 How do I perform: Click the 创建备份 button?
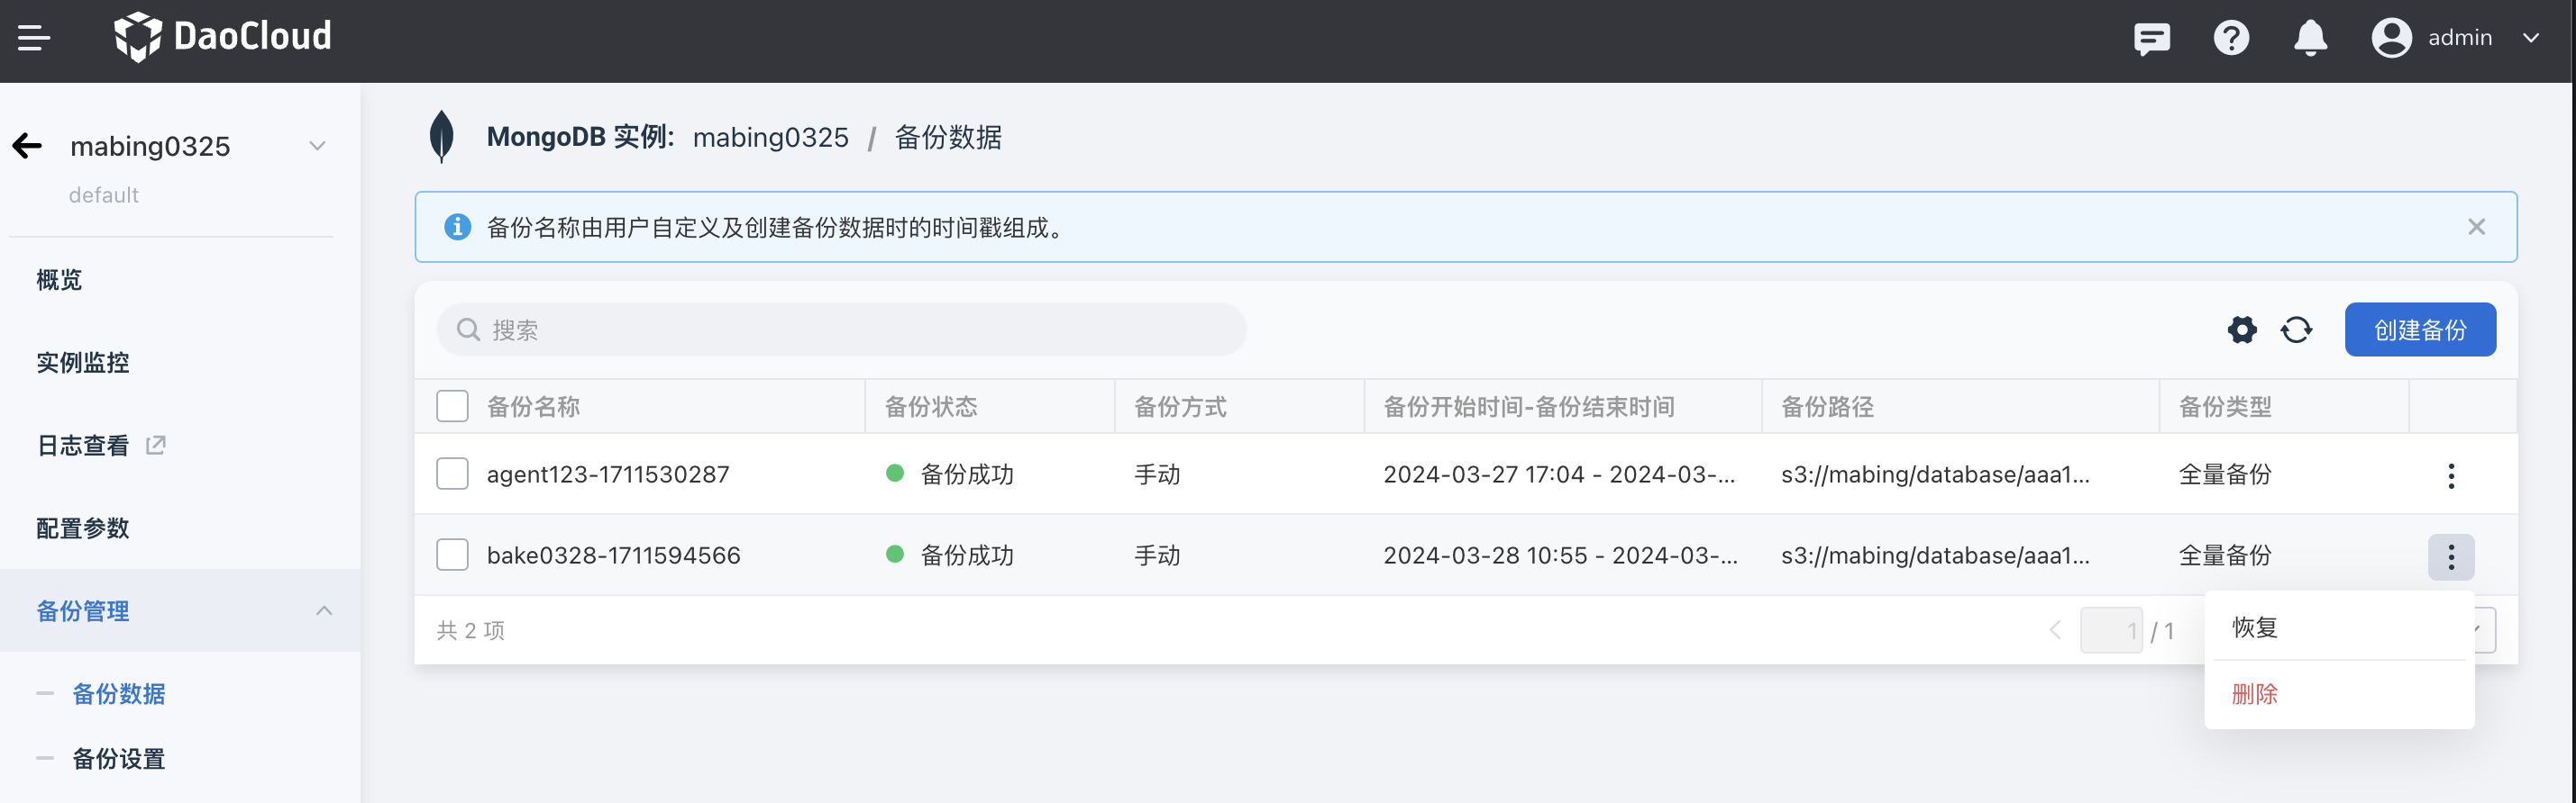point(2419,329)
